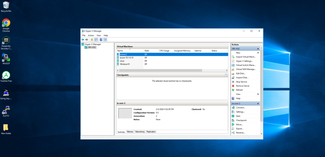
Task: Select Kaspersky Security Center desktop shortcut
Action: point(6,43)
